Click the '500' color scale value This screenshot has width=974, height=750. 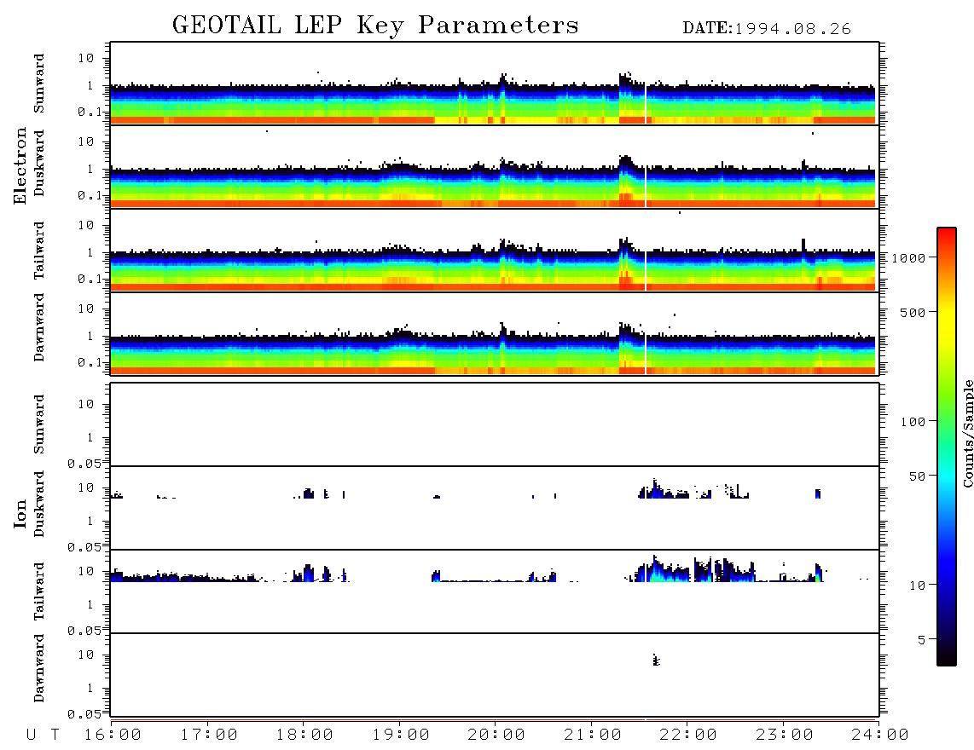coord(913,312)
